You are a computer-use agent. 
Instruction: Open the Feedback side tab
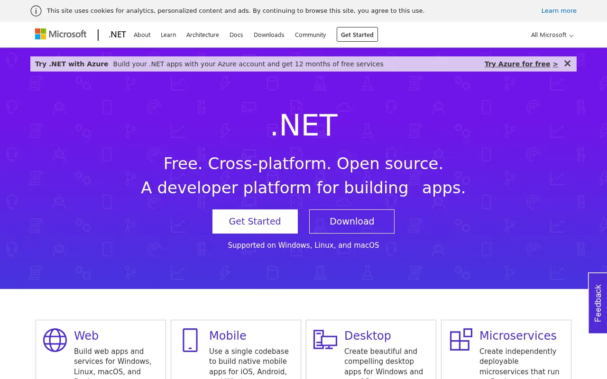pos(598,303)
